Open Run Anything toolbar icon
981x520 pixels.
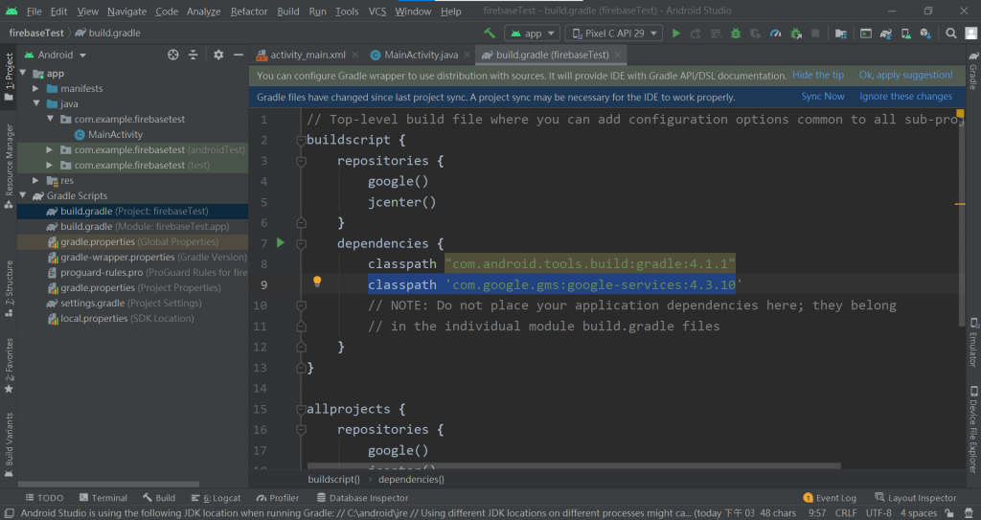(x=866, y=34)
